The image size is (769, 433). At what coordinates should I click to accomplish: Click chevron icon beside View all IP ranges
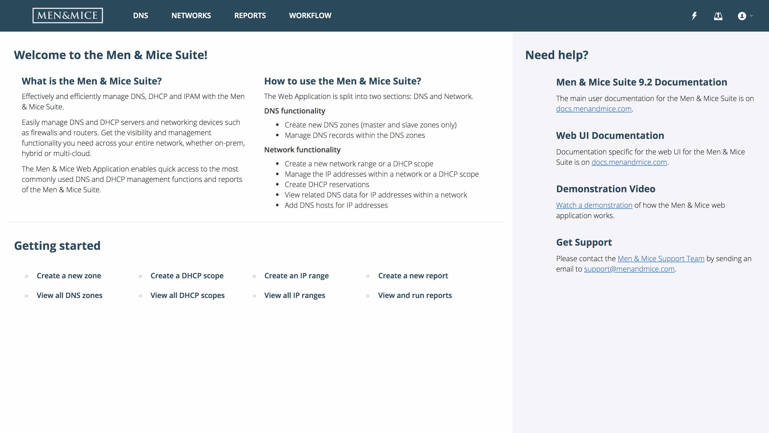coord(254,296)
